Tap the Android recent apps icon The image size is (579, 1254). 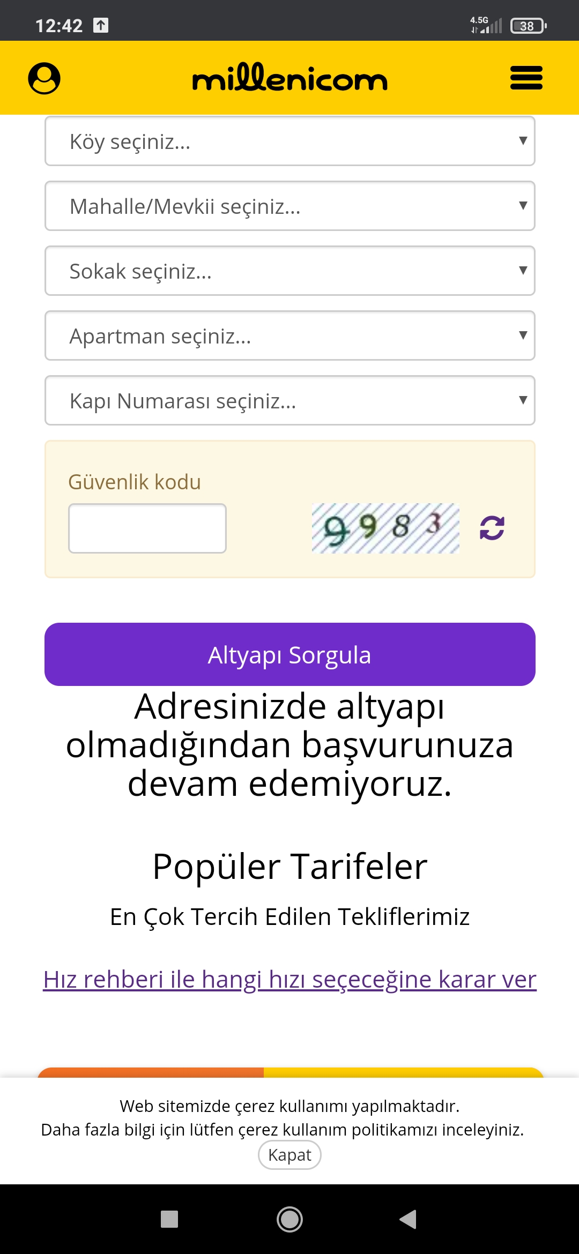click(x=169, y=1219)
